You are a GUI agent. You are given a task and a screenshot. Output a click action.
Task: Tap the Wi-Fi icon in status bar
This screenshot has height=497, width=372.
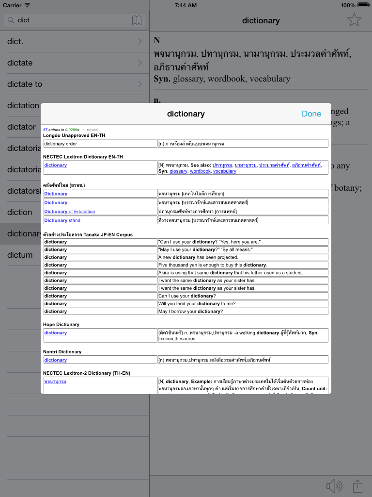[28, 5]
